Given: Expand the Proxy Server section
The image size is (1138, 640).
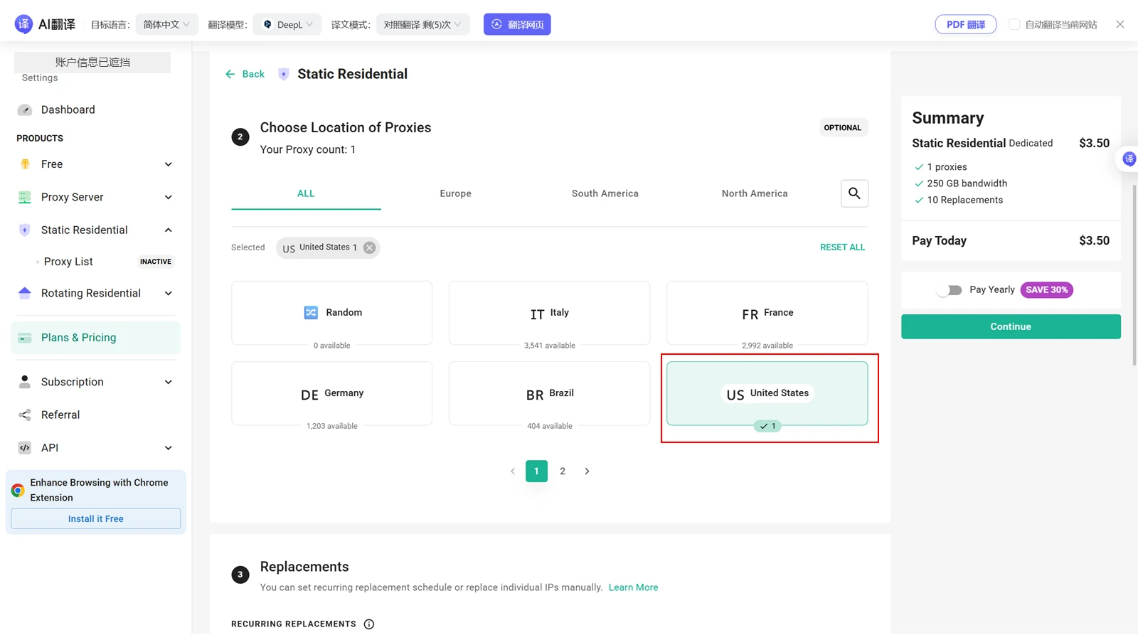Looking at the screenshot, I should point(169,197).
